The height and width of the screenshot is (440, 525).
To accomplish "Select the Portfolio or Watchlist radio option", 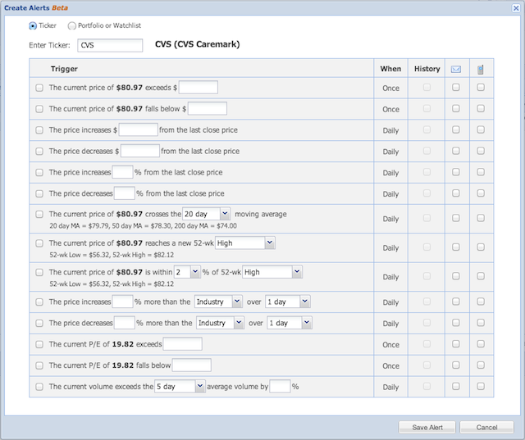I will [71, 25].
